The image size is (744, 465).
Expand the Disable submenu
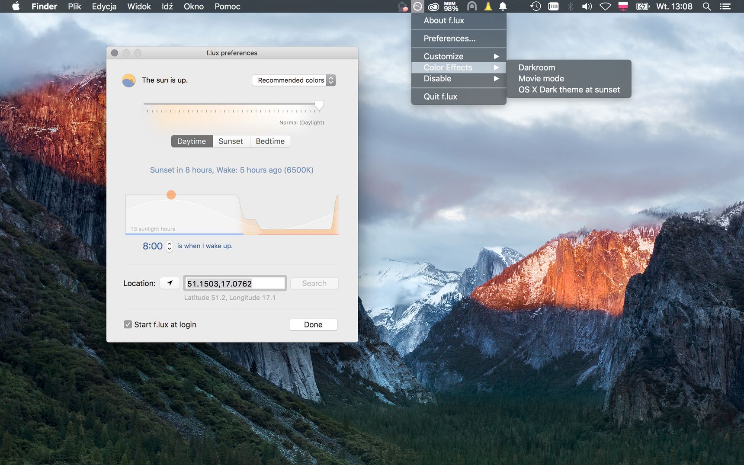pyautogui.click(x=459, y=79)
